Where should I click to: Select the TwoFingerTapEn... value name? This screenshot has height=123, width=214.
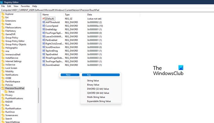54,61
